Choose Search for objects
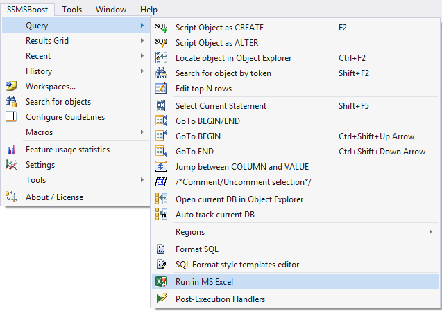 76,101
